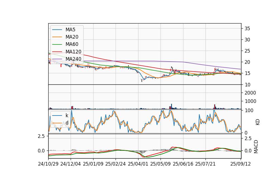Click the price axis value 25
Screen dimensions: 268x193
coord(247,51)
